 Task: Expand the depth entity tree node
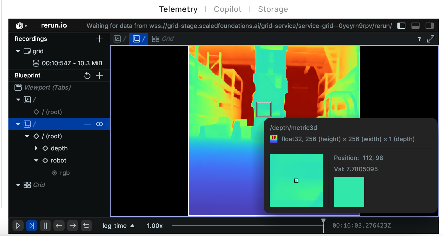click(x=36, y=148)
